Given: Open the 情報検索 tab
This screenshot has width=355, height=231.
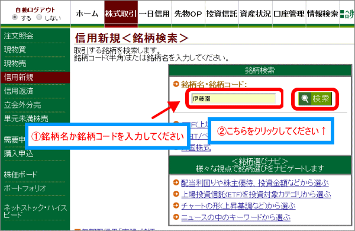Looking at the screenshot, I should (x=322, y=14).
